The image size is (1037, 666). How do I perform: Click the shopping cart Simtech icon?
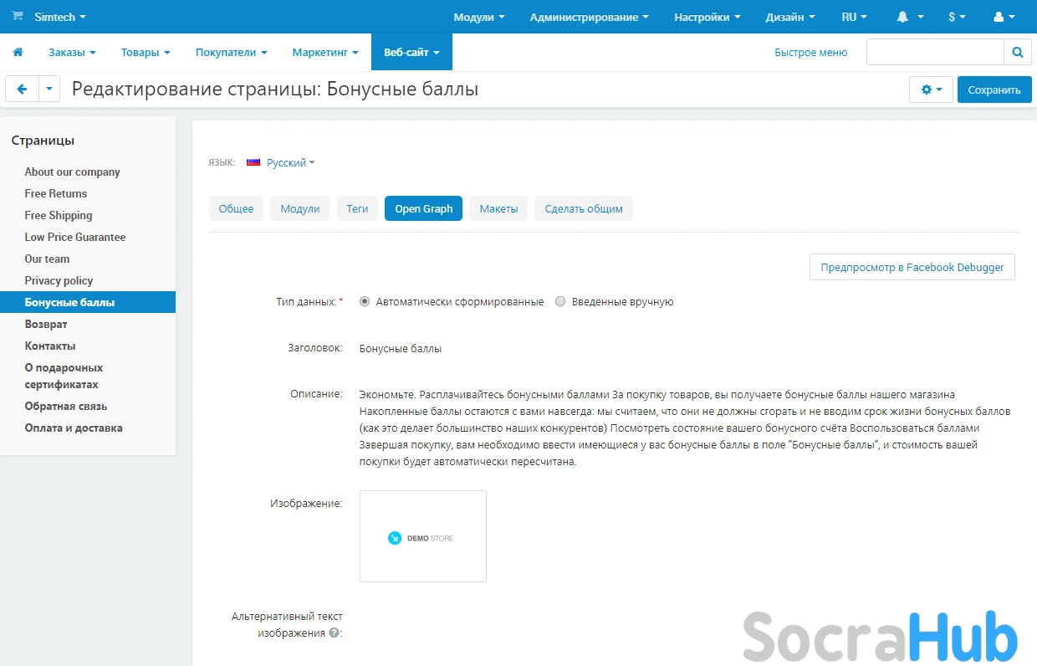click(18, 17)
